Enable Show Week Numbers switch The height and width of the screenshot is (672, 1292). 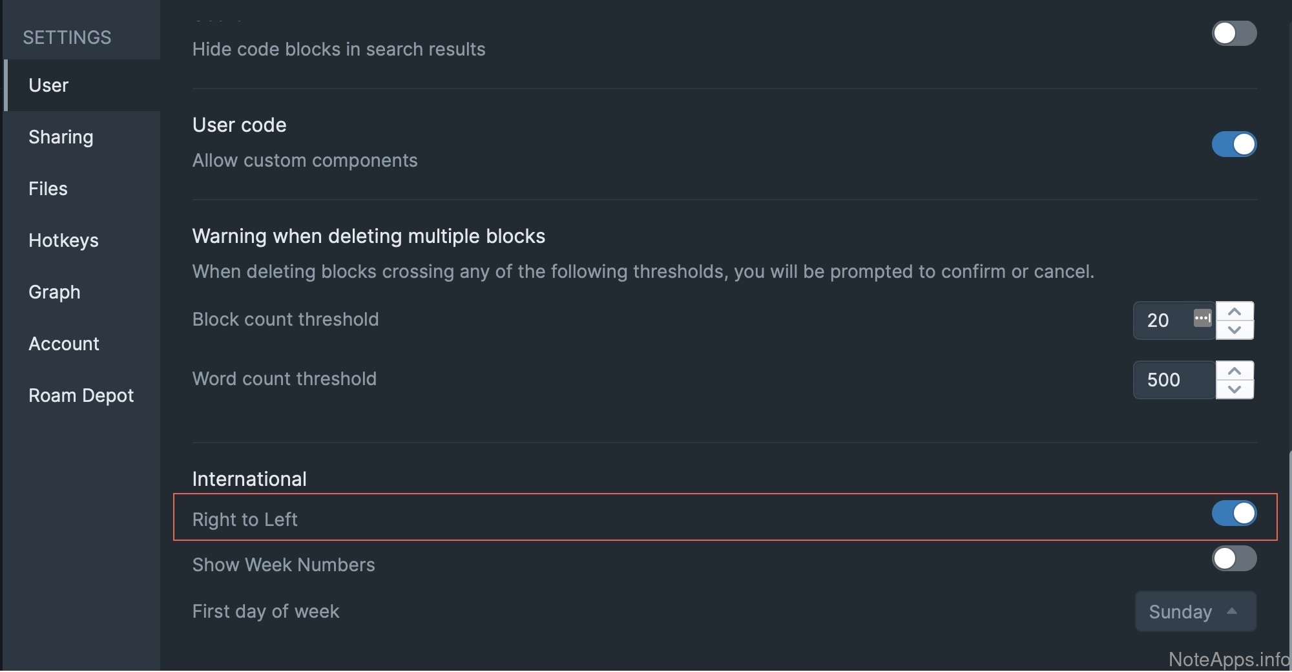pos(1234,559)
